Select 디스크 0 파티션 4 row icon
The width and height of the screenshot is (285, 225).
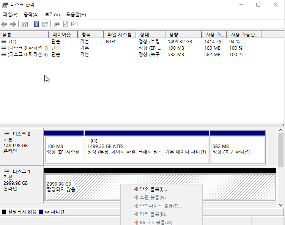[4, 54]
